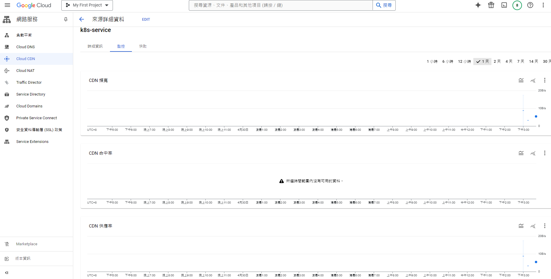
Task: Open more options for CDN 頻寬 chart
Action: coord(544,80)
